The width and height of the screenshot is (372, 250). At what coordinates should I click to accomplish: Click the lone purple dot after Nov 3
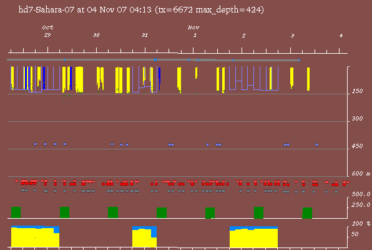pos(316,144)
